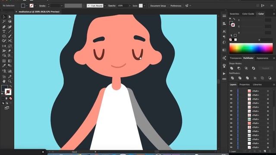This screenshot has width=276, height=155.
Task: Click the Preferences button
Action: [176, 6]
